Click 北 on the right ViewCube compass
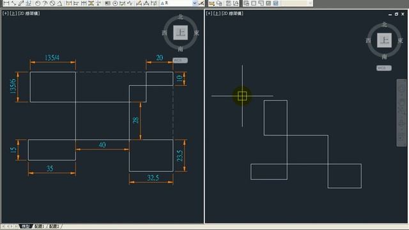The height and width of the screenshot is (230, 409). (x=384, y=25)
